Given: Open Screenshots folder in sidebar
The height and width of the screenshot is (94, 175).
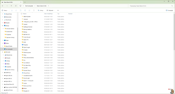Looking at the screenshot, I should pyautogui.click(x=8, y=32).
